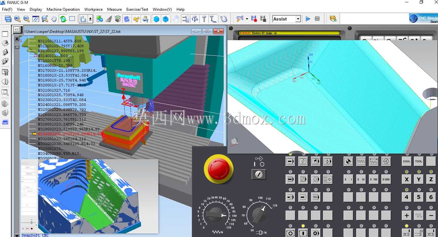Open the Help menu

[x=180, y=9]
